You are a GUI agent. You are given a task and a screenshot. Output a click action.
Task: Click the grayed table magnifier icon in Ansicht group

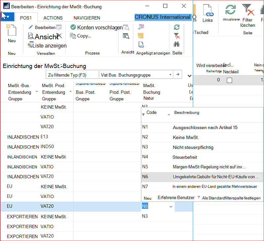point(126,27)
